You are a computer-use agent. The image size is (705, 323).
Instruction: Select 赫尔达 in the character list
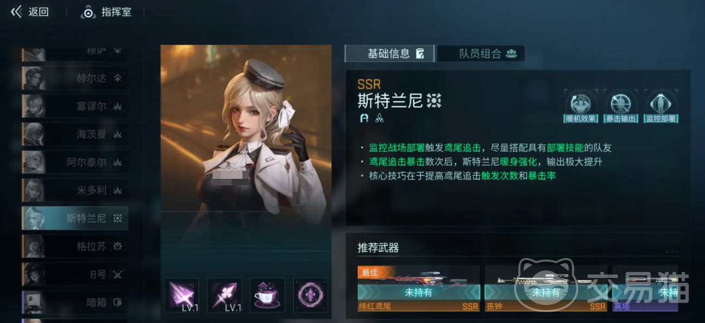click(75, 79)
